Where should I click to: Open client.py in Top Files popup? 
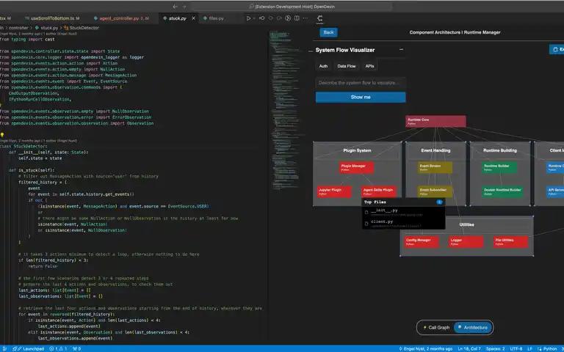coord(403,224)
